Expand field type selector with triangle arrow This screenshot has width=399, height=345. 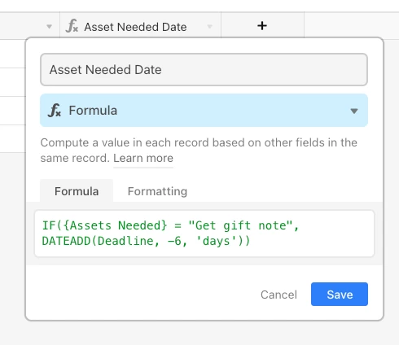click(354, 111)
